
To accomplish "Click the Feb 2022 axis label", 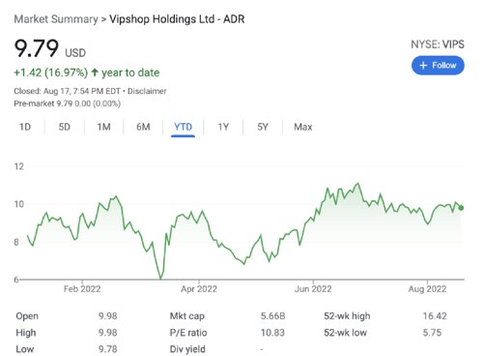I will tap(82, 288).
